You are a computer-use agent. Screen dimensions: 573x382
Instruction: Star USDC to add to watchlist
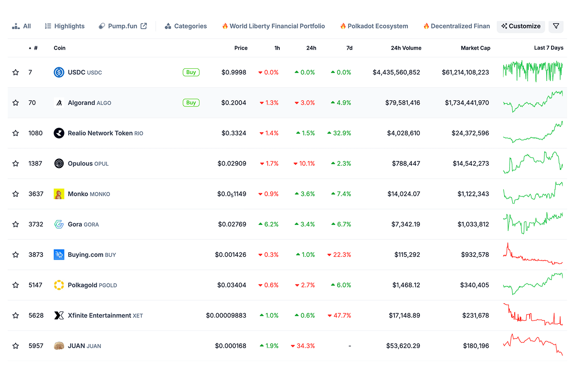16,73
